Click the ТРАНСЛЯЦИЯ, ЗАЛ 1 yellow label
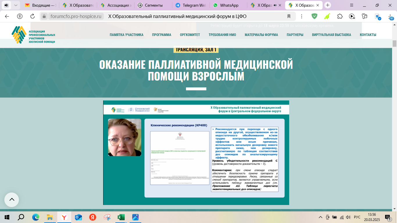Viewport: 397px width, 223px height. (x=196, y=50)
